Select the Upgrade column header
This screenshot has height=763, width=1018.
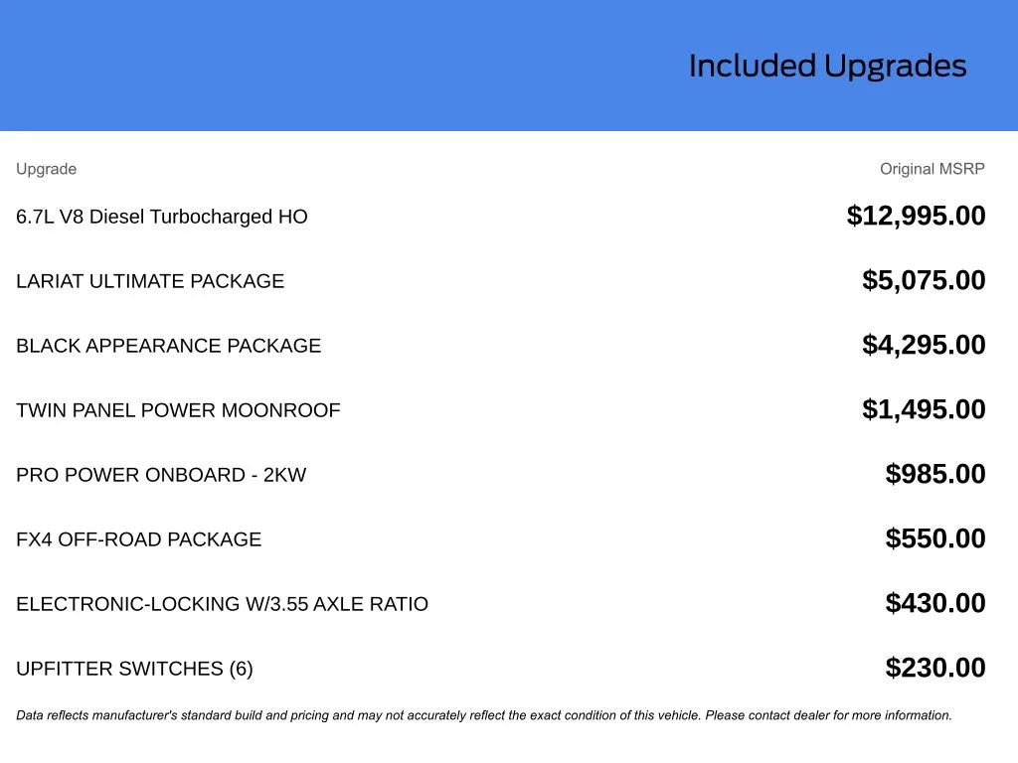pyautogui.click(x=46, y=169)
